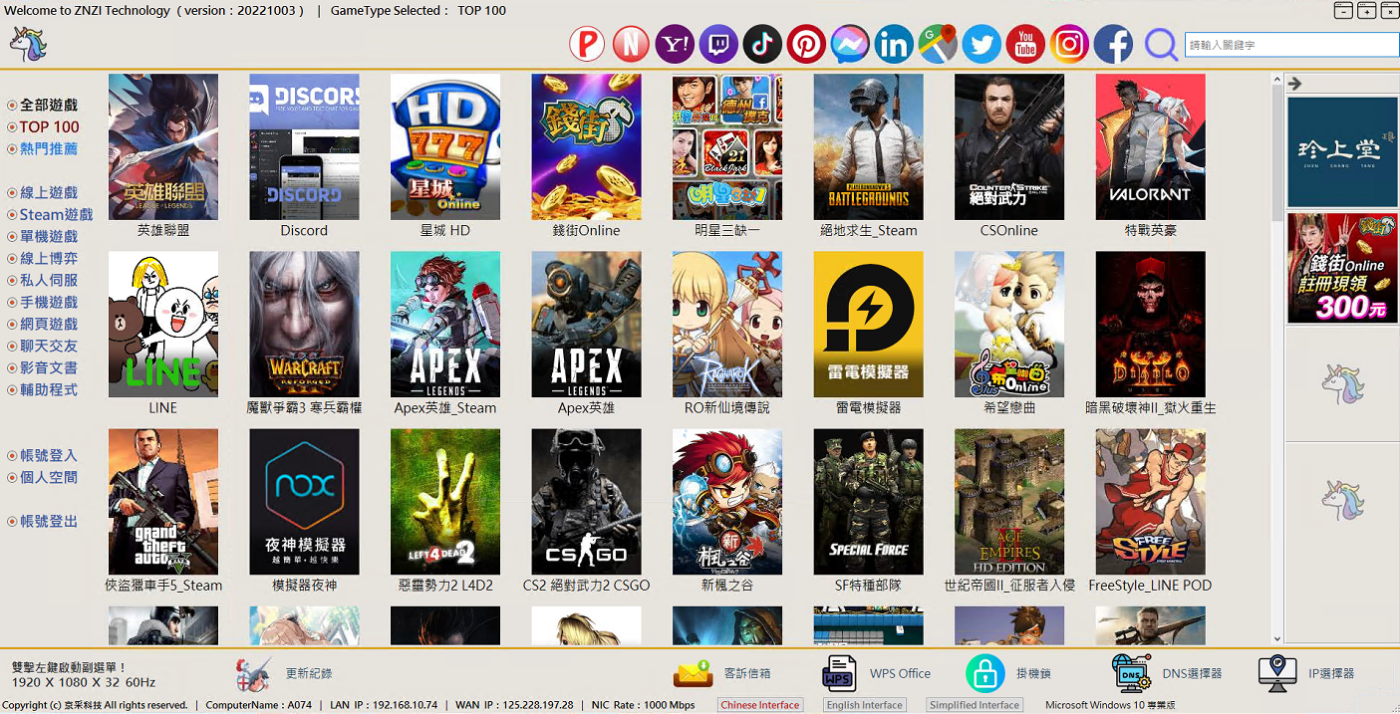The height and width of the screenshot is (714, 1400).
Task: Select the 全部遊戲 category option
Action: (x=42, y=105)
